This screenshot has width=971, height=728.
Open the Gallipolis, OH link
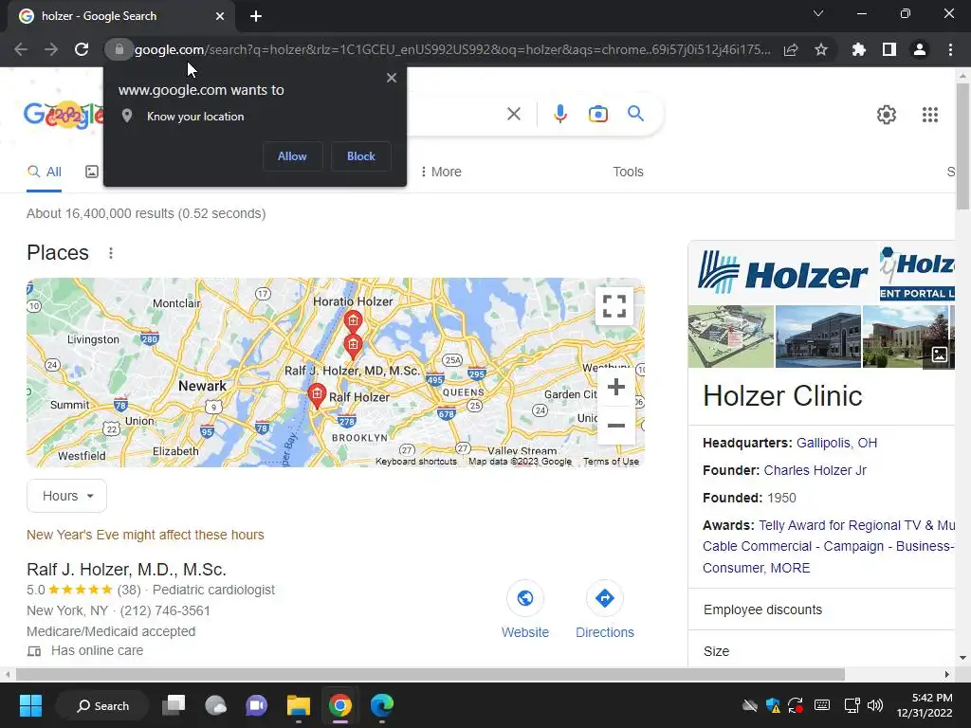(836, 444)
